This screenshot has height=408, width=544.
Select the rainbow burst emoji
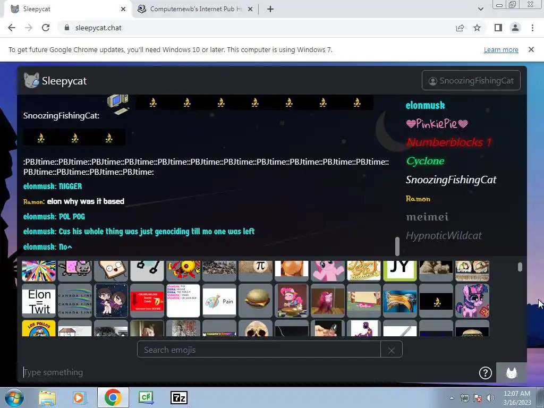coord(39,270)
